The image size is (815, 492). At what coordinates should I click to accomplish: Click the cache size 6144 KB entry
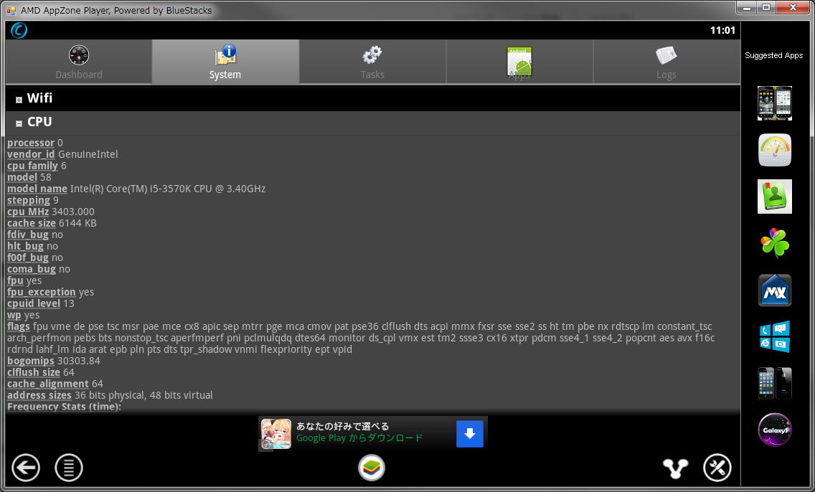52,223
